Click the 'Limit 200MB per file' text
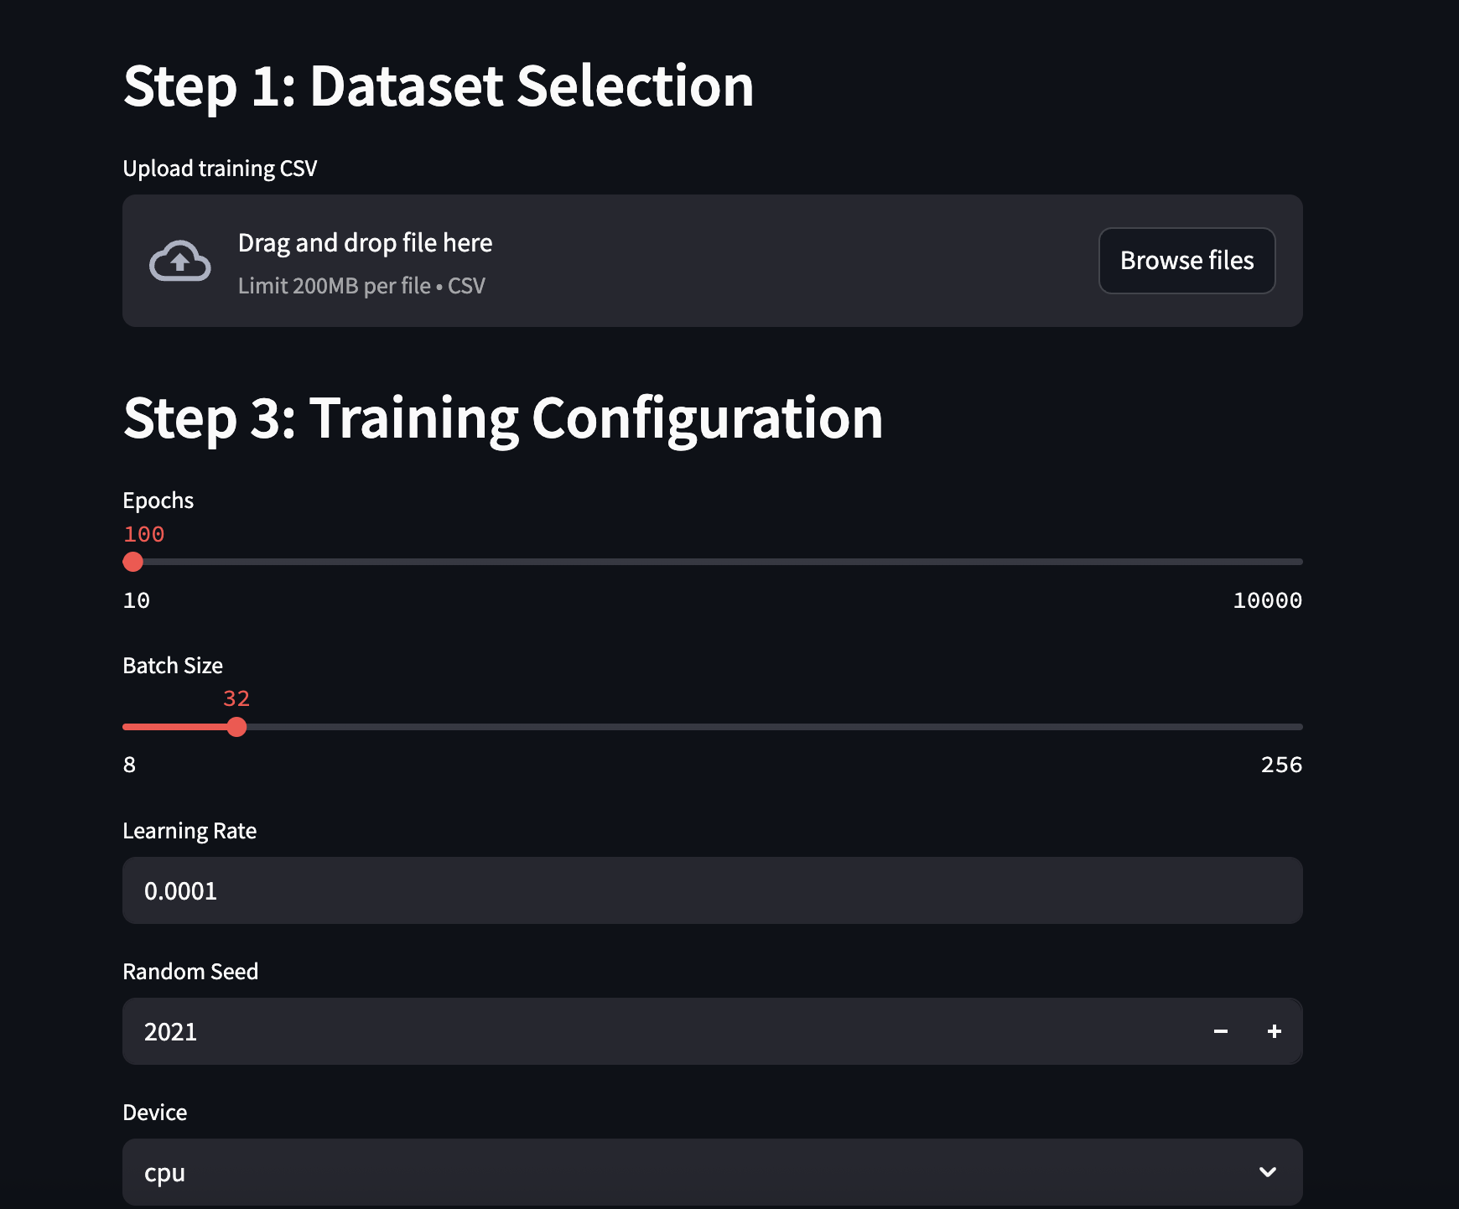The width and height of the screenshot is (1459, 1209). [x=334, y=286]
